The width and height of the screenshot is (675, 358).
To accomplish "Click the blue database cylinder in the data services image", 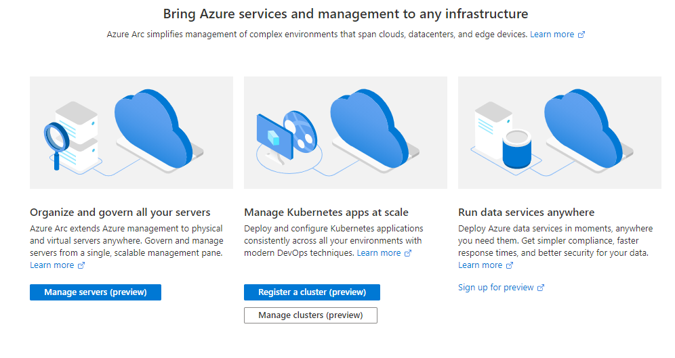I will tap(517, 149).
